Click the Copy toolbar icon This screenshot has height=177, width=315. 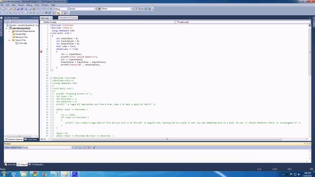(30, 9)
